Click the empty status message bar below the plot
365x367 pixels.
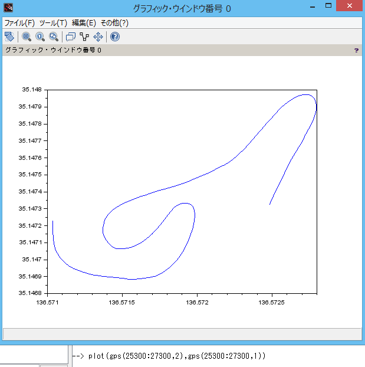(182, 334)
